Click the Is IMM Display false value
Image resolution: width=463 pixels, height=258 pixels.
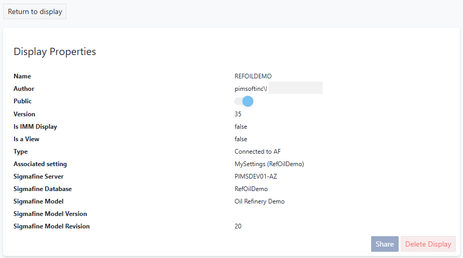click(x=241, y=127)
